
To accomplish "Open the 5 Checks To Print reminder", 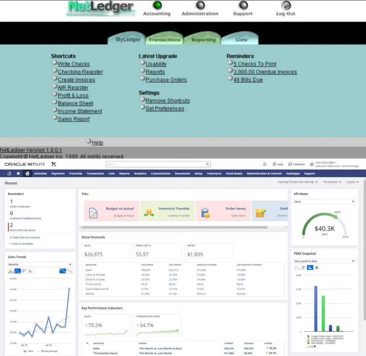I will (255, 64).
